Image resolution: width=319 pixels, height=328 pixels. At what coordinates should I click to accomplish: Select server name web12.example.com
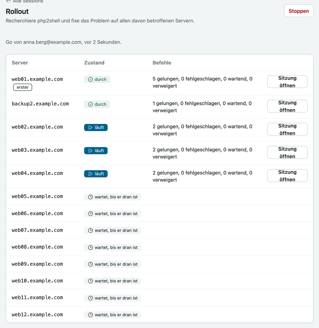37,314
